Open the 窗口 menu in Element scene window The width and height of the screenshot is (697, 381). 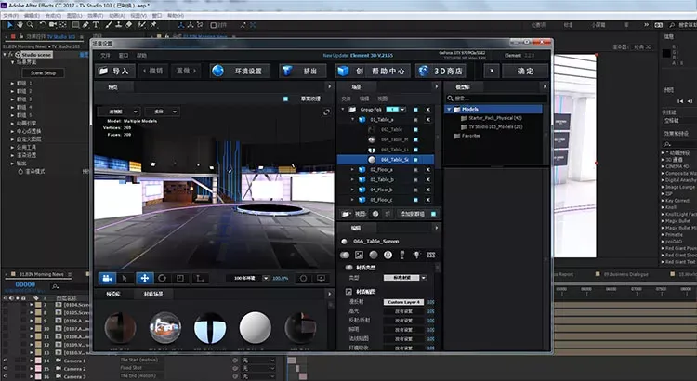[124, 55]
